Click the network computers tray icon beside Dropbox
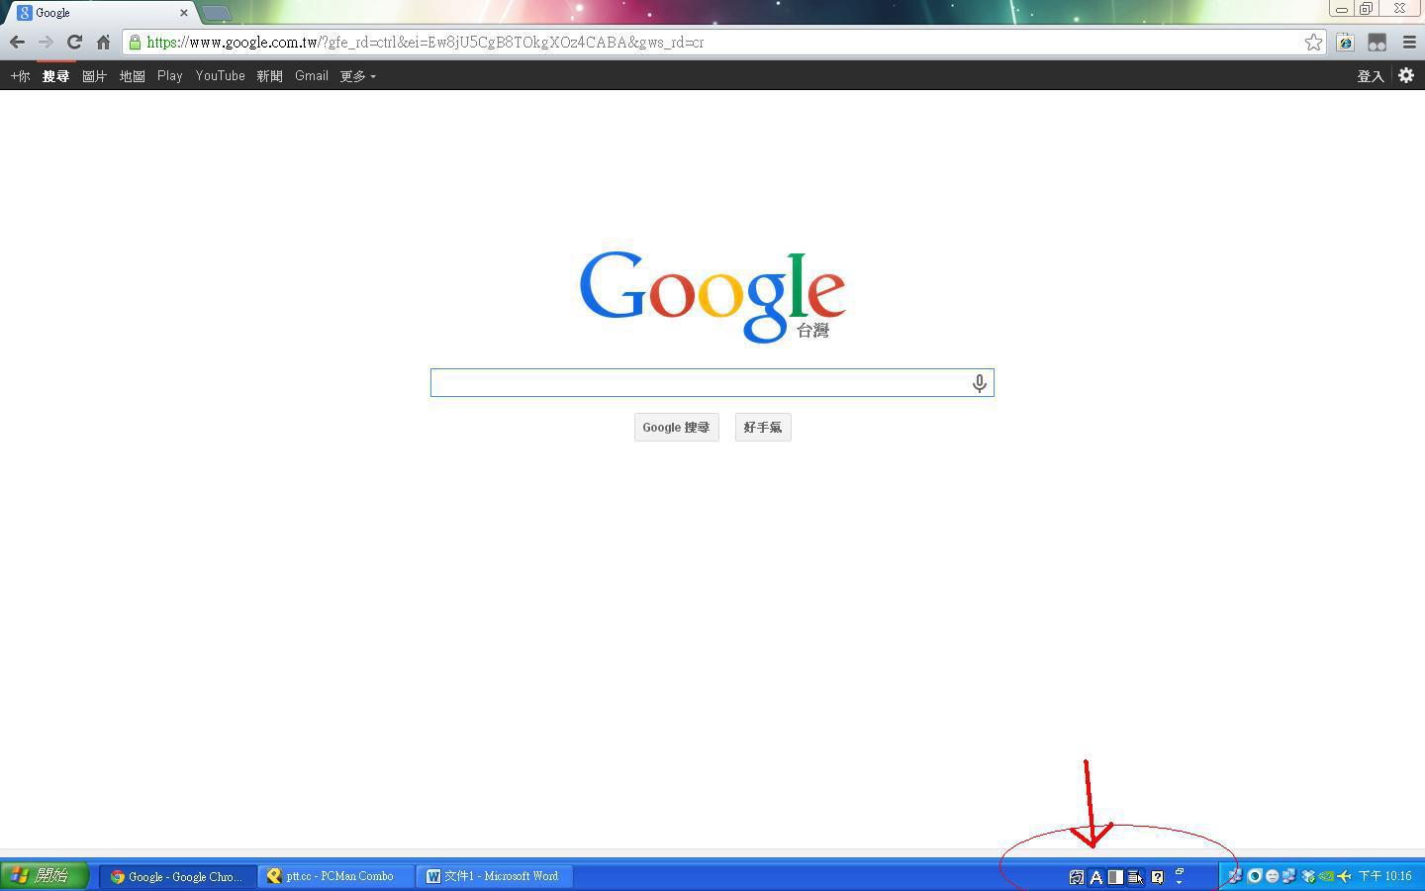 (1289, 876)
